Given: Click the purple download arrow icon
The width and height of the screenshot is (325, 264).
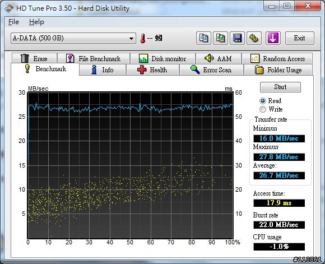Looking at the screenshot, I should pos(273,38).
